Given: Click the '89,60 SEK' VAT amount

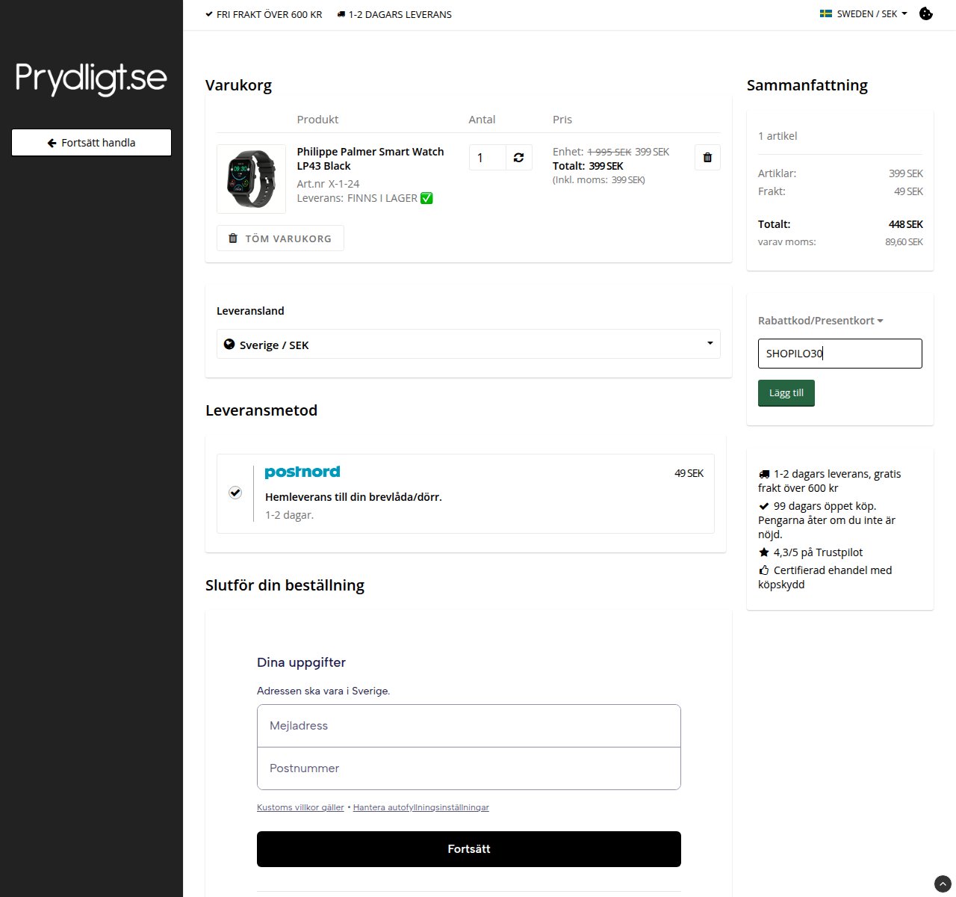Looking at the screenshot, I should click(904, 242).
